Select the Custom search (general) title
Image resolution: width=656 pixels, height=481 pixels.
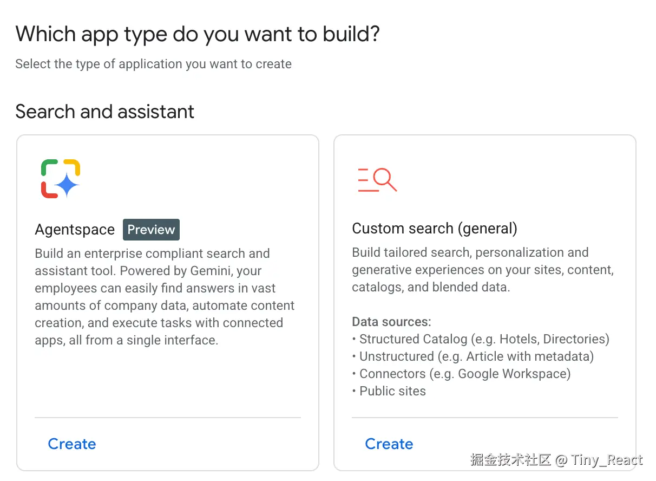coord(435,229)
